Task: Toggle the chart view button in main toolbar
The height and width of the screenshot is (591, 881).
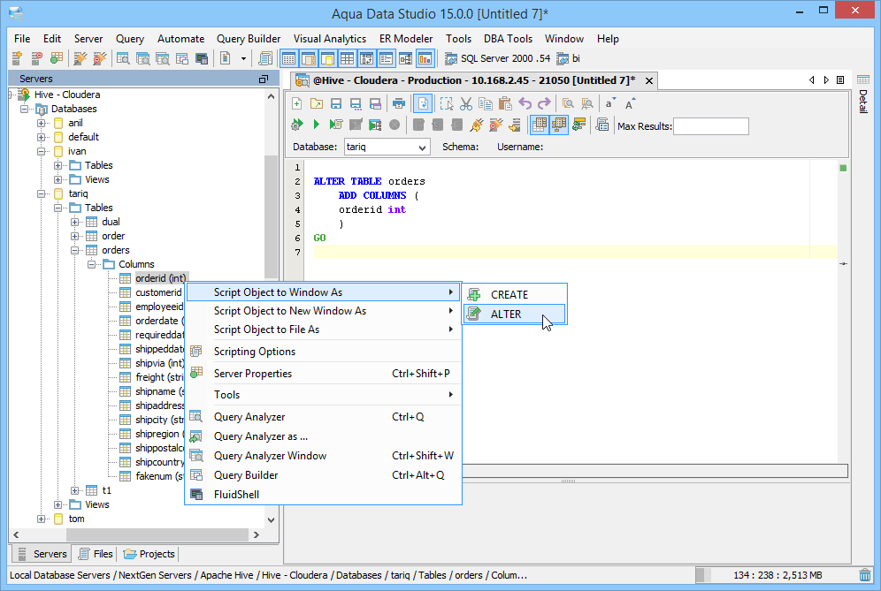Action: pos(425,58)
